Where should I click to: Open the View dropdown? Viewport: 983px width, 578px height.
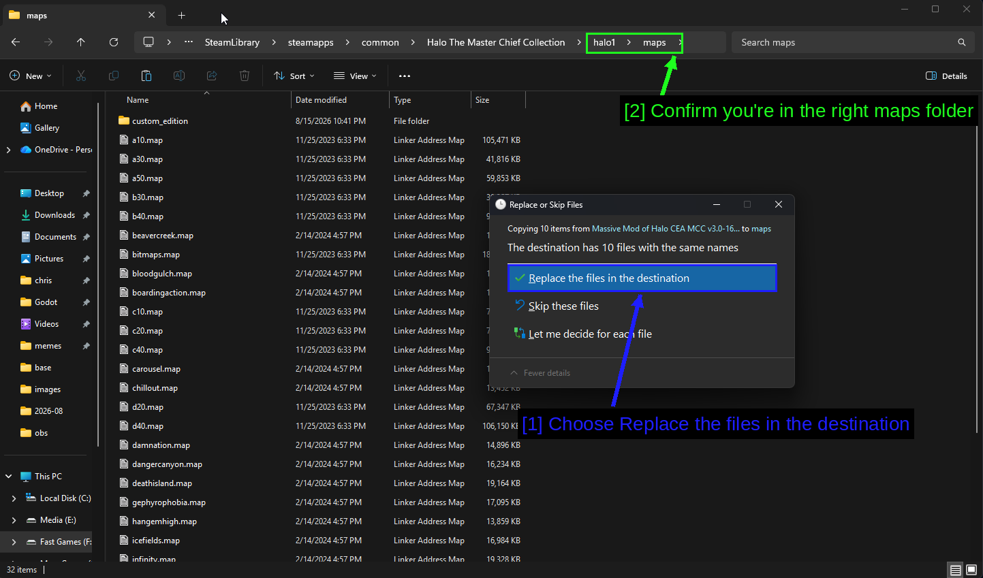click(x=355, y=76)
